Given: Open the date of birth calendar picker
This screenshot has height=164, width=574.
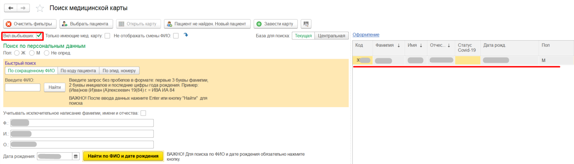Looking at the screenshot, I should click(x=76, y=156).
